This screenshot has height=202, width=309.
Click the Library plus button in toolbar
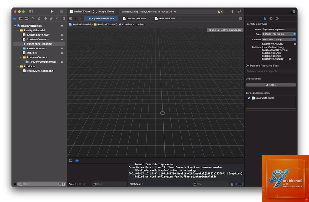232,12
